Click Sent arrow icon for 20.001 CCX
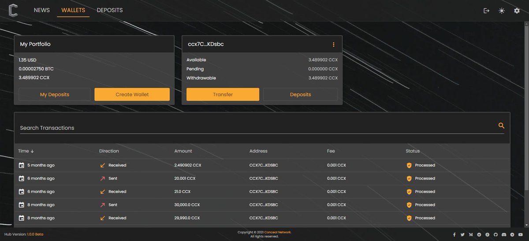Image resolution: width=529 pixels, height=241 pixels. click(x=103, y=179)
